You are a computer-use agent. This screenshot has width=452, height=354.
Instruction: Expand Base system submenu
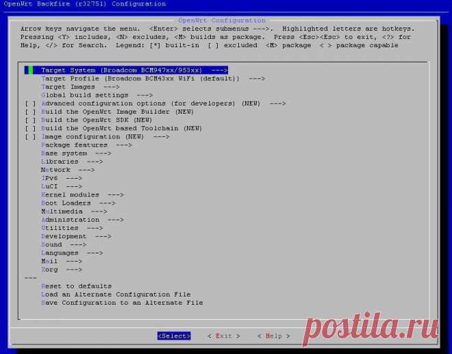pos(76,153)
